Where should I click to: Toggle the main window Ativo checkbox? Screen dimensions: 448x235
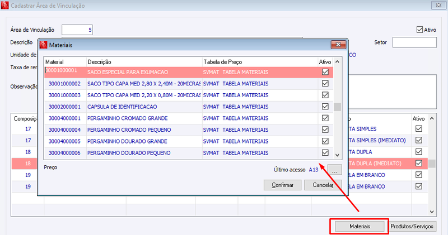coord(419,30)
